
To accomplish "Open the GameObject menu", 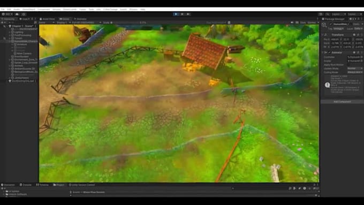I will pyautogui.click(x=29, y=9).
